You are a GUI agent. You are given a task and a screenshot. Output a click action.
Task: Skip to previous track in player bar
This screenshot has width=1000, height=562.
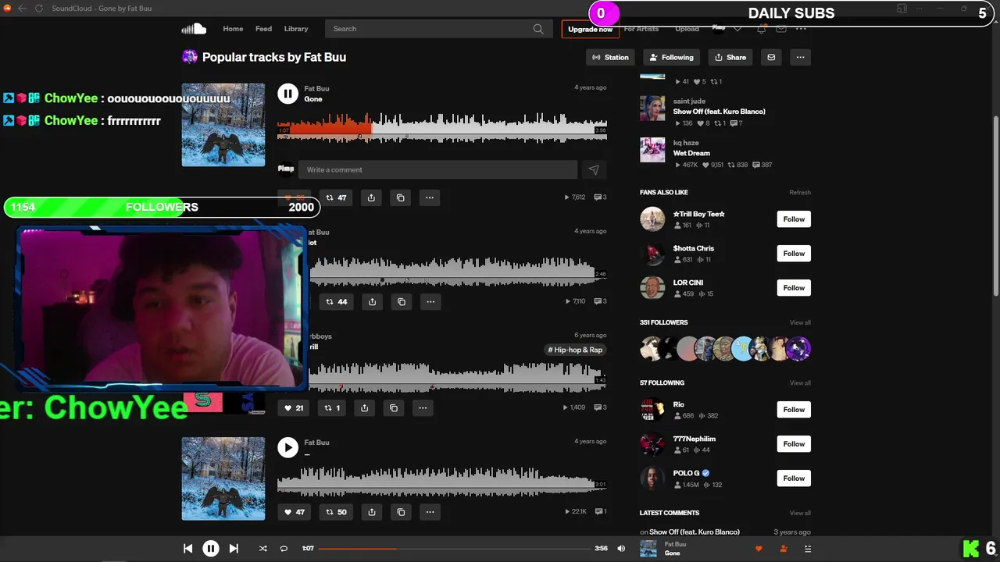pos(187,549)
